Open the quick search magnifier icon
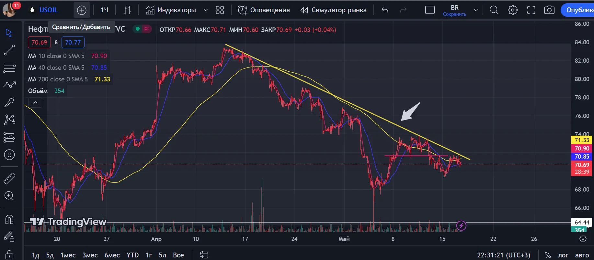Viewport: 594px width, 260px height. tap(494, 10)
